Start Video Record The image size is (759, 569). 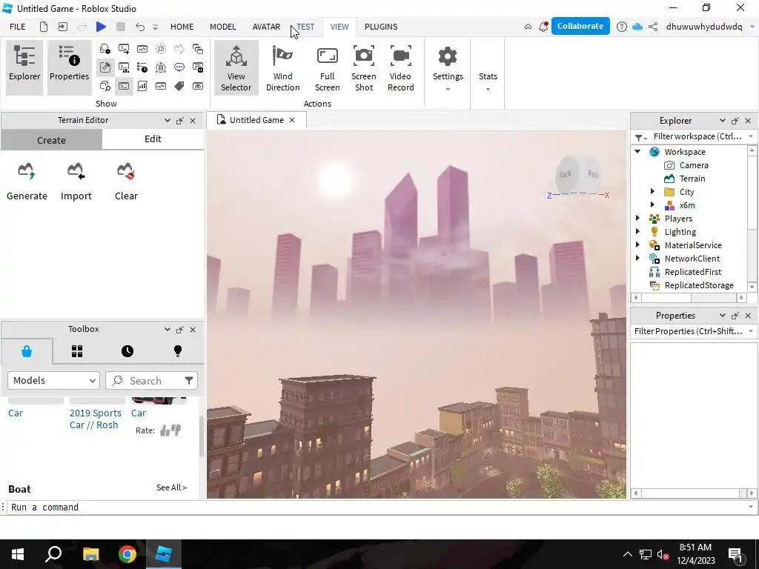pyautogui.click(x=401, y=67)
